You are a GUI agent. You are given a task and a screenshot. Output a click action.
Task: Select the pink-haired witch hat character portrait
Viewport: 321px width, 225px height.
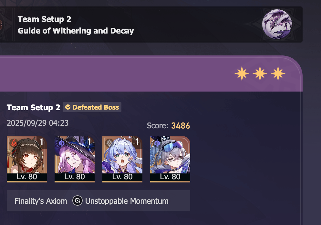click(75, 159)
